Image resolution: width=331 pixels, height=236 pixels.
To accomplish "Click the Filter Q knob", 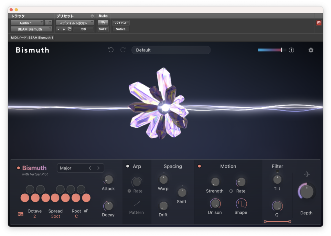I will point(277,206).
